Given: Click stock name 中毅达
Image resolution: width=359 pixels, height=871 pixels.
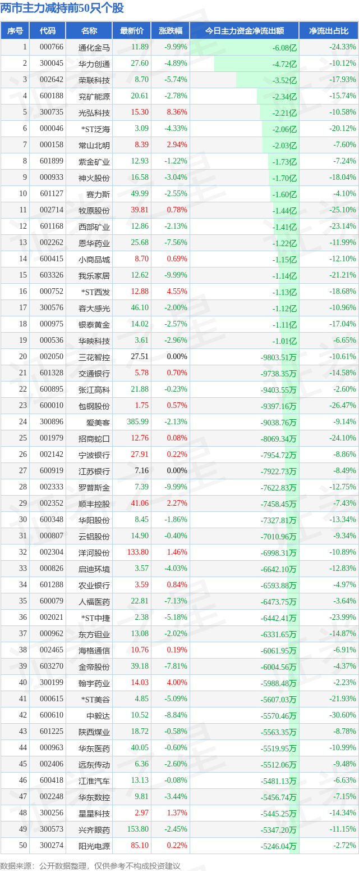Looking at the screenshot, I should click(x=98, y=716).
